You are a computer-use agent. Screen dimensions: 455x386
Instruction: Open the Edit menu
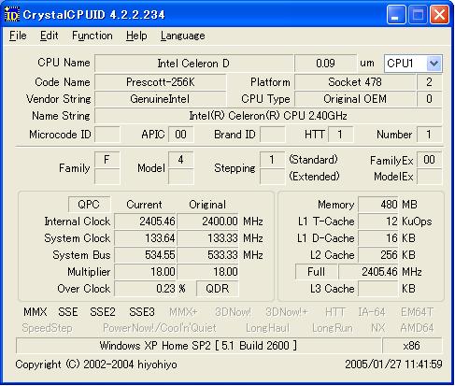[x=49, y=36]
